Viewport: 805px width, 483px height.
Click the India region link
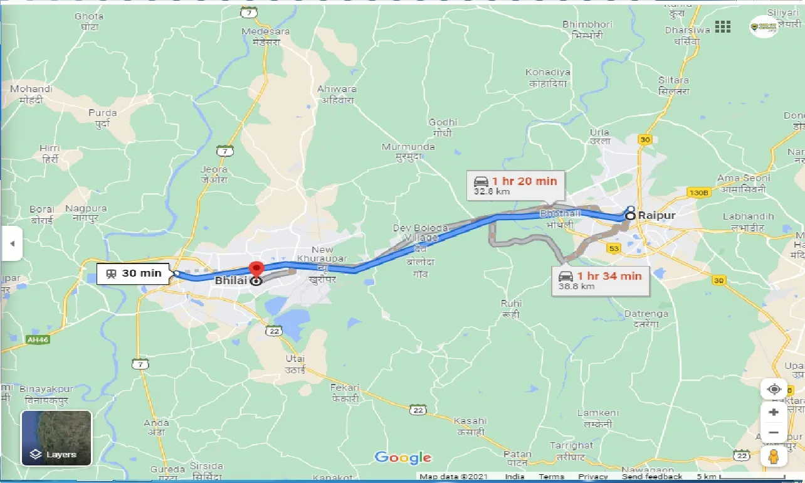click(x=515, y=477)
